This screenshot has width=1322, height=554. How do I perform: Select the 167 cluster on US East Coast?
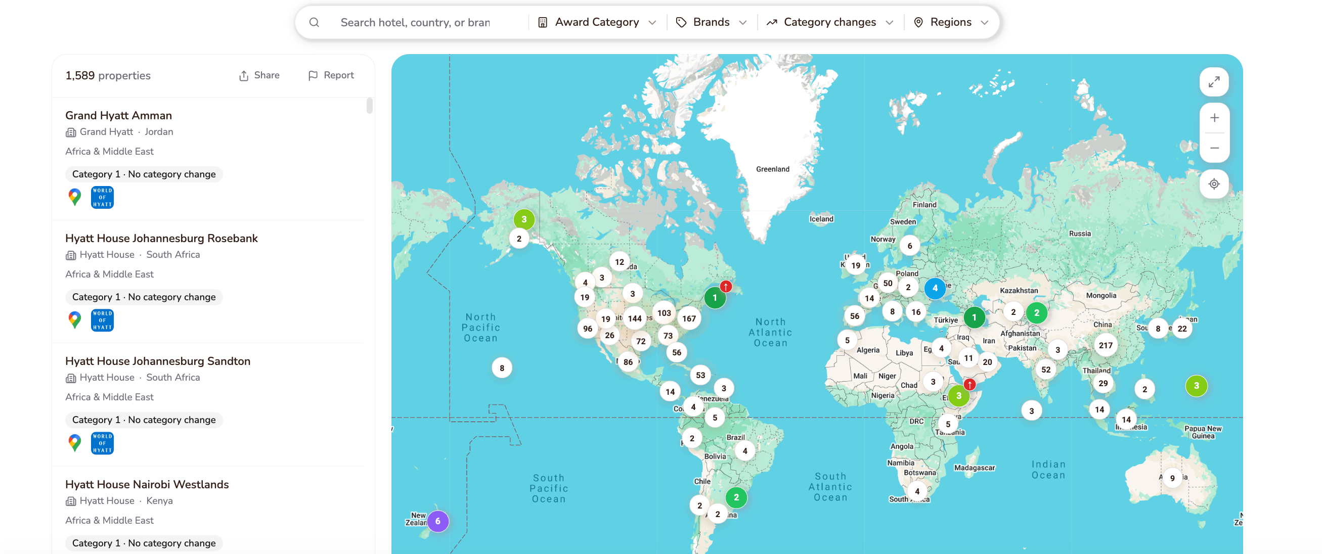point(689,318)
